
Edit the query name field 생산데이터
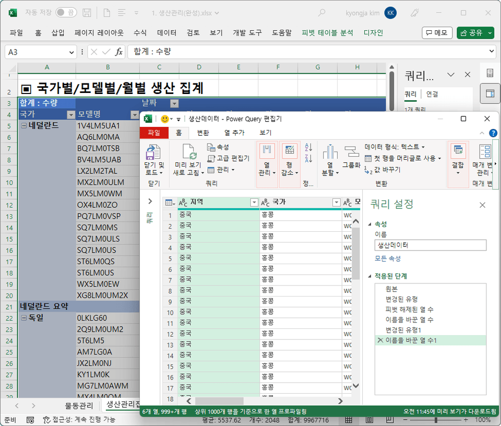(x=431, y=245)
